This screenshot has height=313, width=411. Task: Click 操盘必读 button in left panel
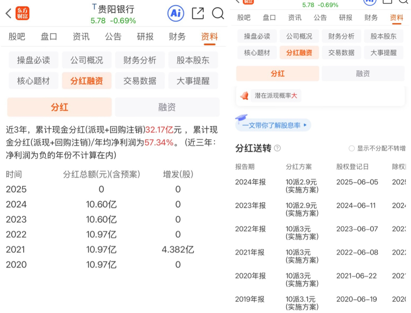pos(34,60)
